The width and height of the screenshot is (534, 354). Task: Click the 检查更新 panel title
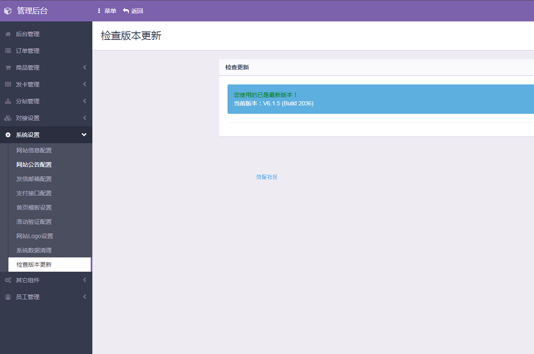pyautogui.click(x=237, y=67)
